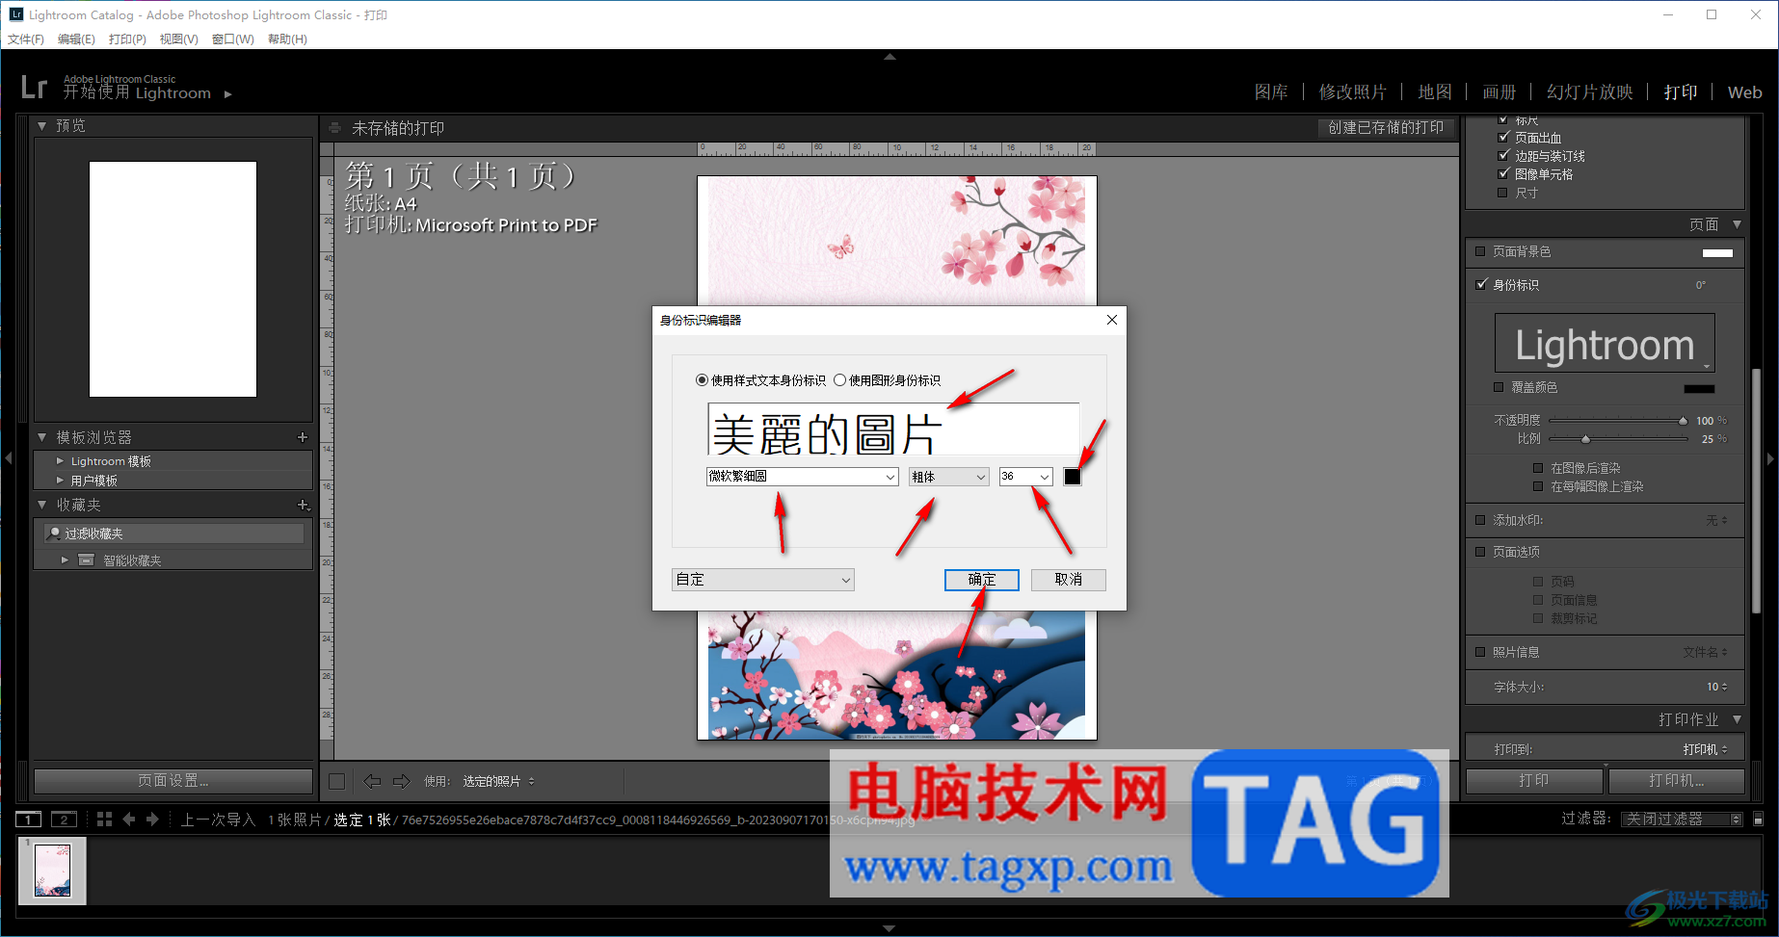The height and width of the screenshot is (937, 1779).
Task: Switch to the 修改照片 module
Action: click(1353, 92)
